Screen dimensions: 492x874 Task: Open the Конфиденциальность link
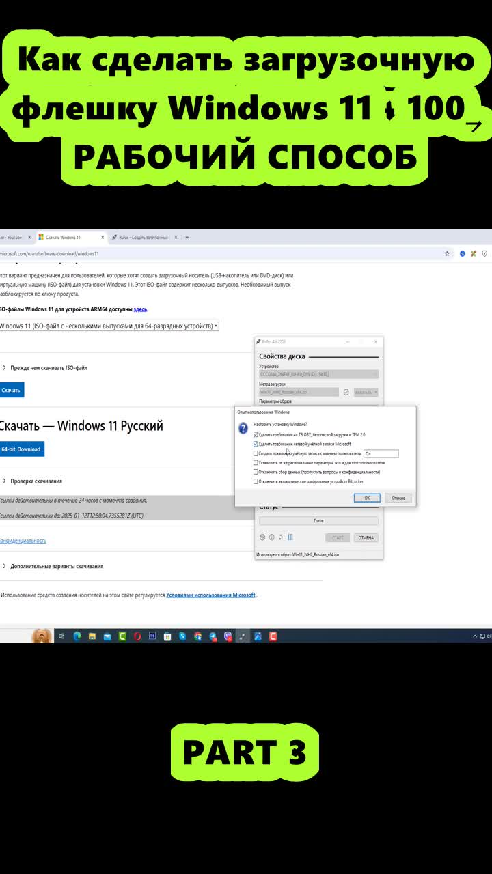23,540
